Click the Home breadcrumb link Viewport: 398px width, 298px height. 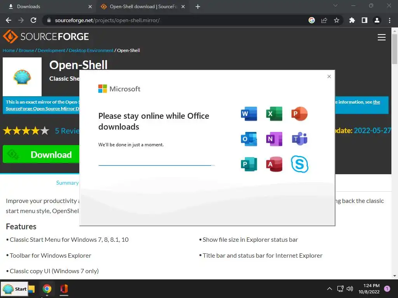coord(9,50)
